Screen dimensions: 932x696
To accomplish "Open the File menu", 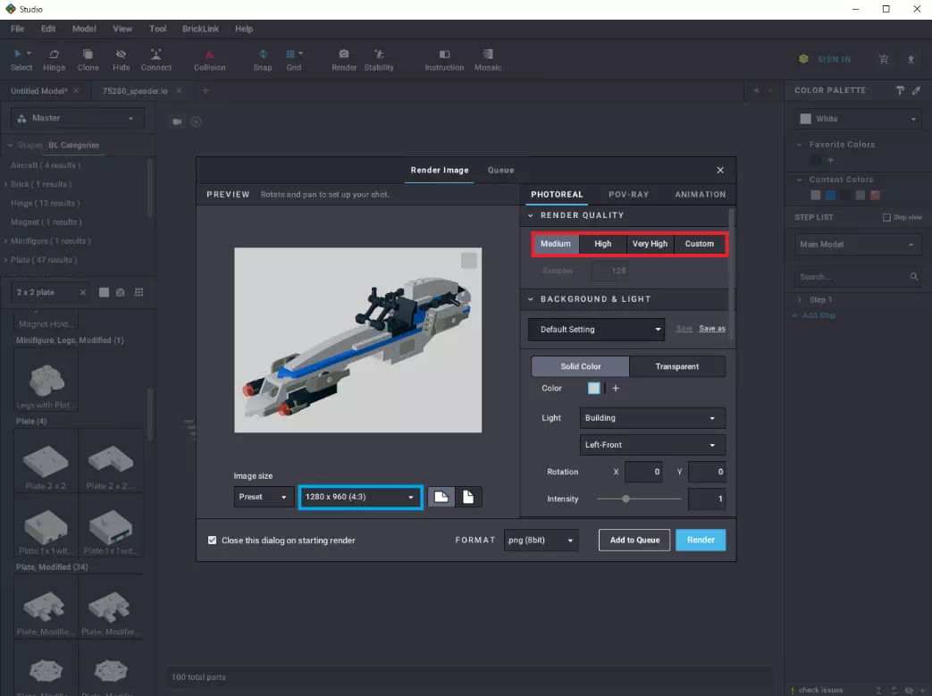I will (17, 29).
